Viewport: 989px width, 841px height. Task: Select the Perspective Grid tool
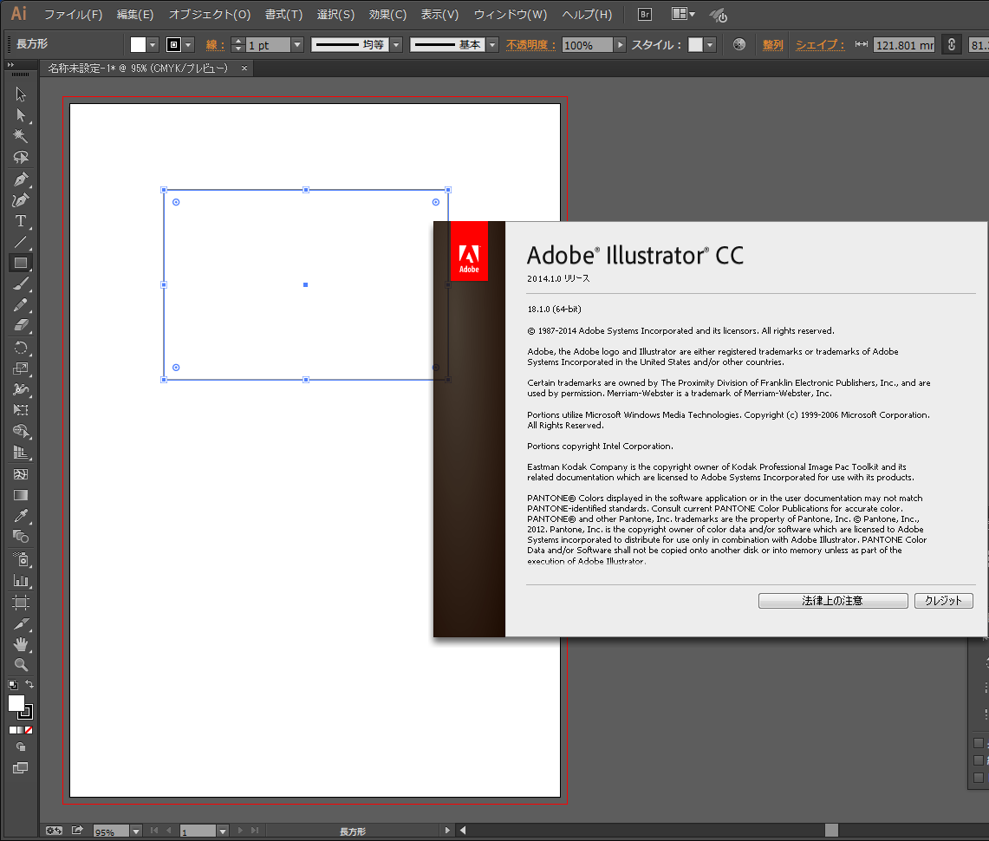(x=20, y=453)
